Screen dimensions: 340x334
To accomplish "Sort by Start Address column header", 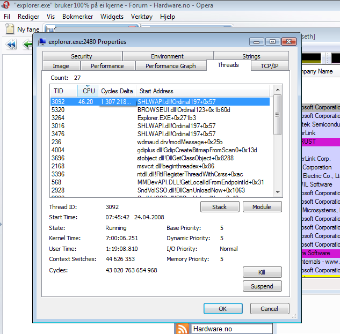I will click(202, 91).
